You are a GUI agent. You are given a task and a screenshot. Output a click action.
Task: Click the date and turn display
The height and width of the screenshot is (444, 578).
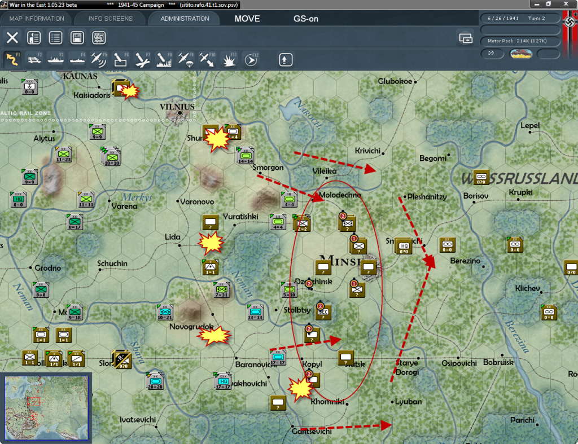pyautogui.click(x=520, y=18)
